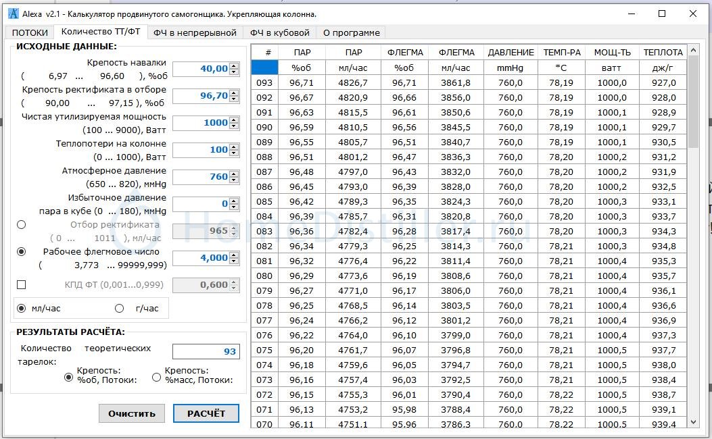
Task: Select the Отбор ректификата radio button
Action: pyautogui.click(x=22, y=224)
